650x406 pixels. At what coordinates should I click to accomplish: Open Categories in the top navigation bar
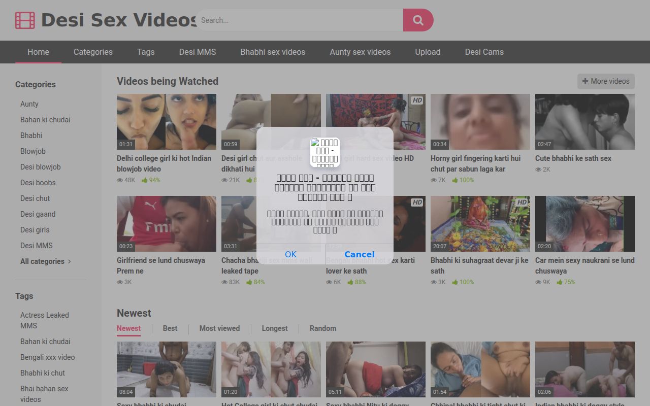93,52
